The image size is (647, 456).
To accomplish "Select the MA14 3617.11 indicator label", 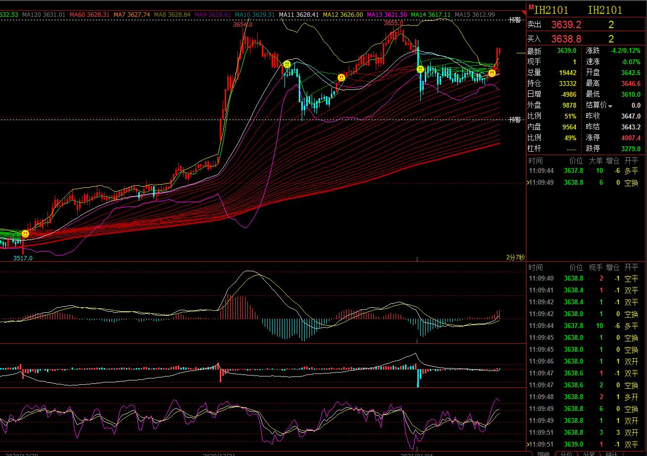I will [x=431, y=15].
